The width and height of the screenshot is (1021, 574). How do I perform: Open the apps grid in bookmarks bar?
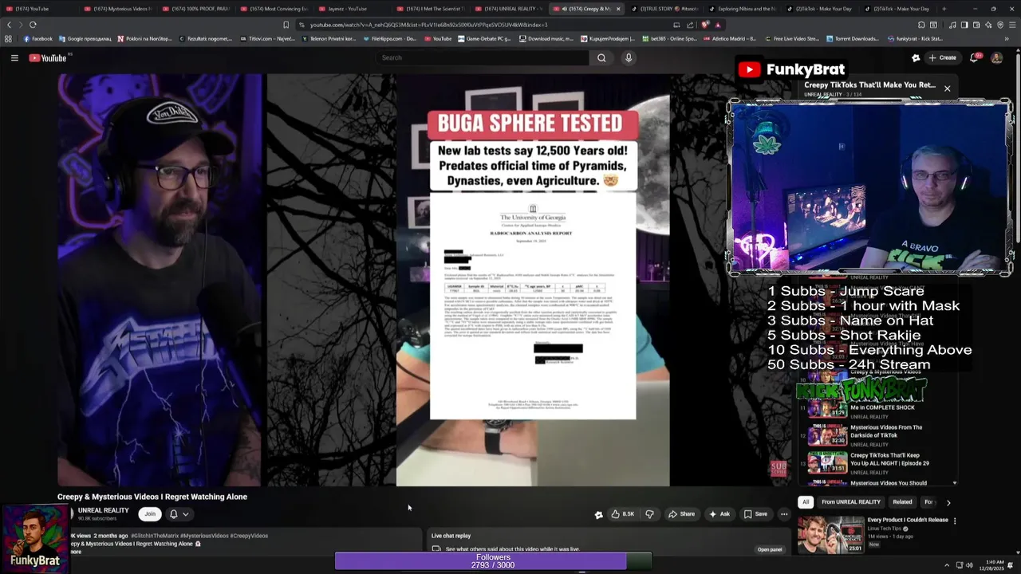click(8, 38)
